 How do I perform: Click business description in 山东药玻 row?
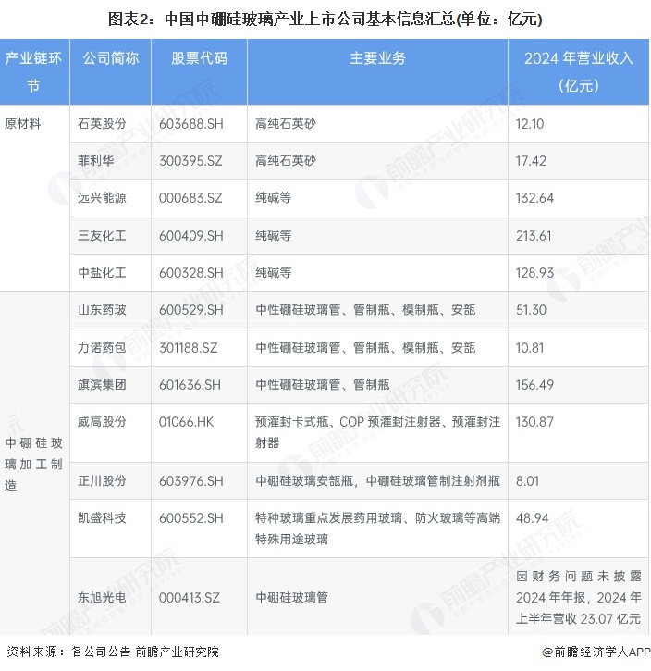coord(365,310)
